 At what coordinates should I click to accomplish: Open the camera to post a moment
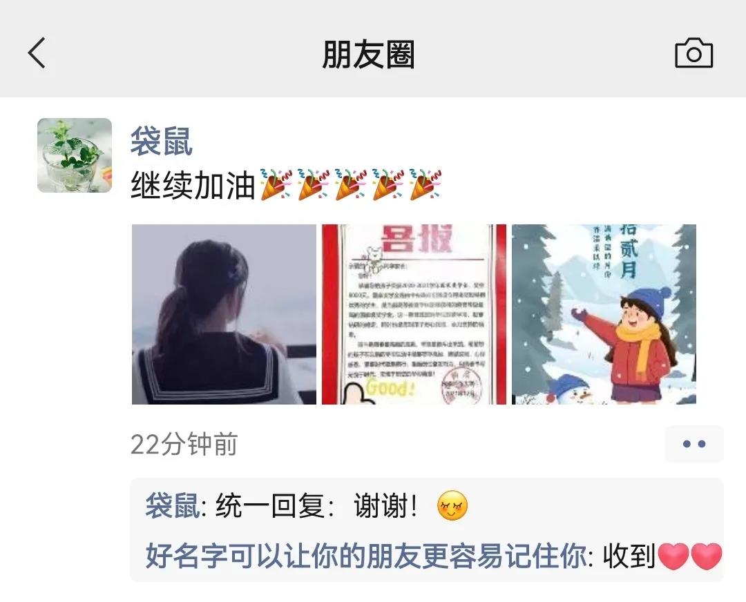(694, 53)
